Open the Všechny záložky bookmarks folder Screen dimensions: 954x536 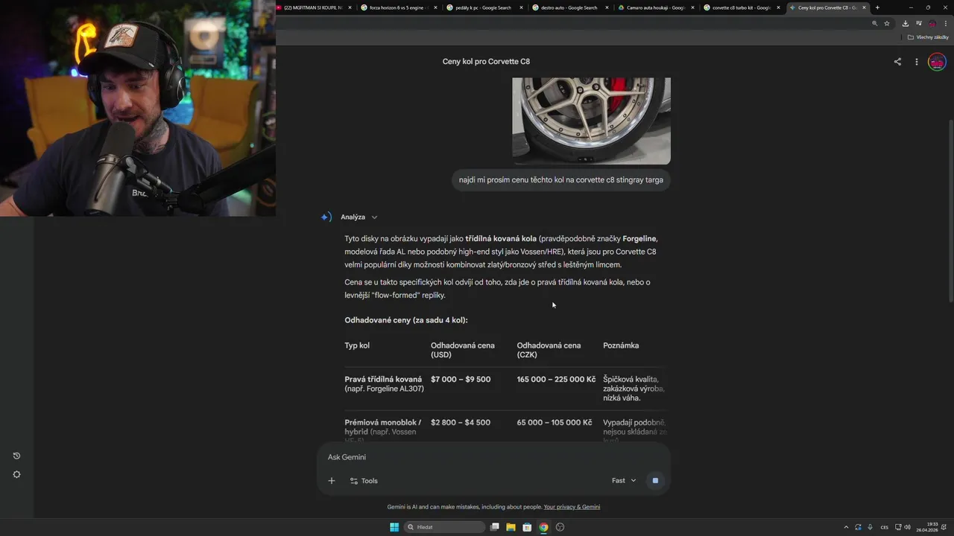[x=928, y=37]
